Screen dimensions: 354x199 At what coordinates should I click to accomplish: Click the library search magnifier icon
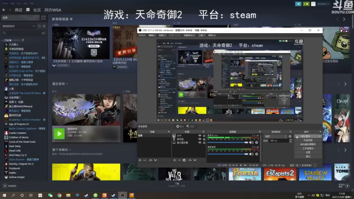pos(4,33)
